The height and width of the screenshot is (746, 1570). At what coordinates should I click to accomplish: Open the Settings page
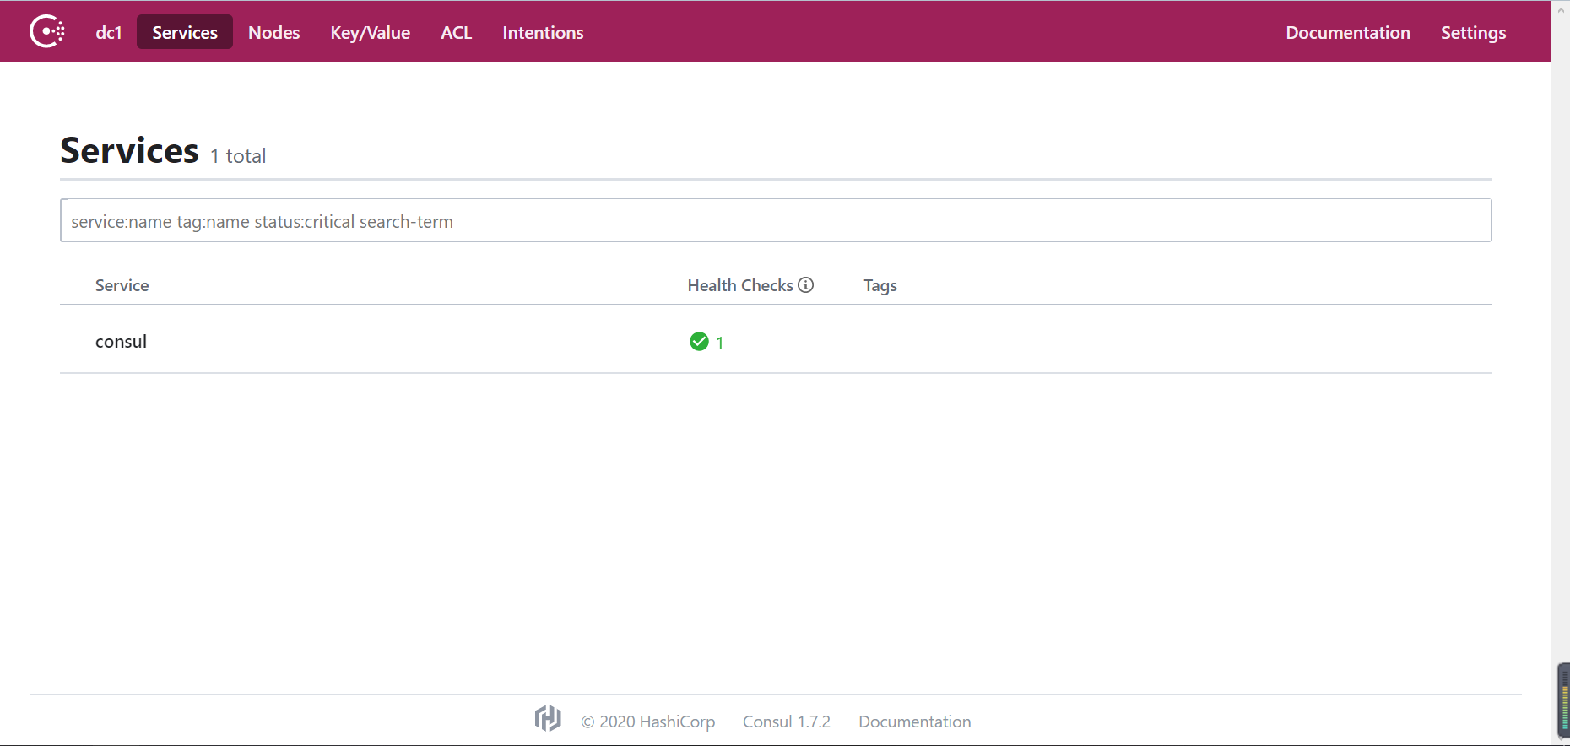click(x=1473, y=32)
